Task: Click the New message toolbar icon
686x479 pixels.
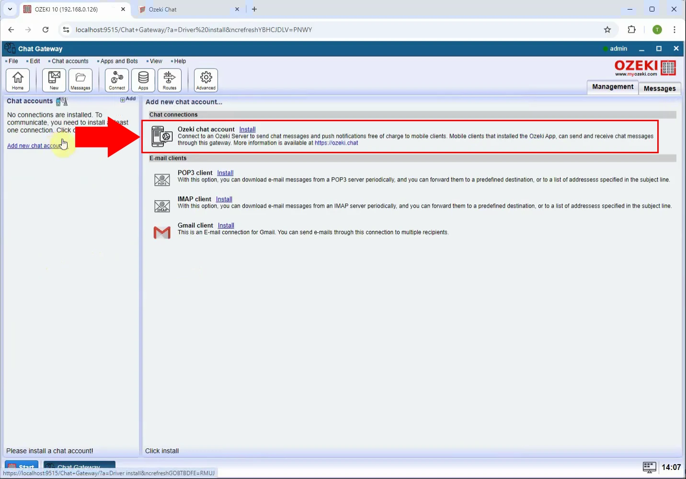Action: 54,80
